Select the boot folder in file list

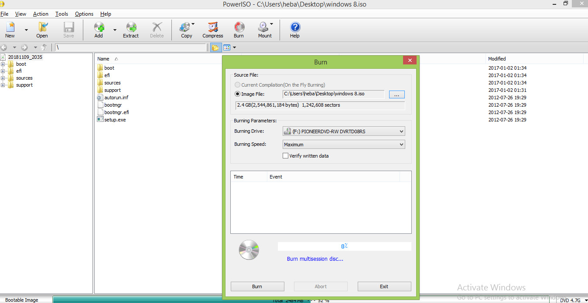pos(109,68)
